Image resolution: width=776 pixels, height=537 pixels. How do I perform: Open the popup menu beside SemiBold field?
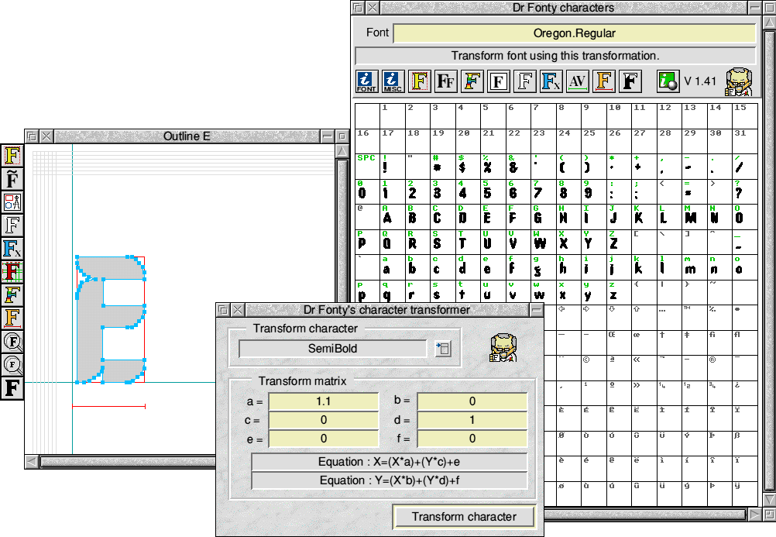(x=443, y=349)
